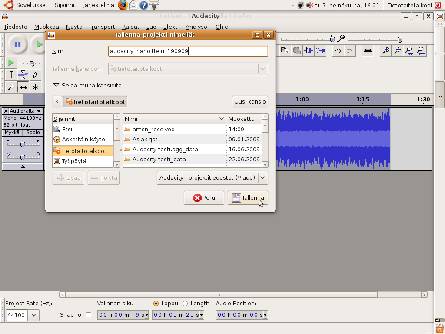Open the Raidat menu
This screenshot has width=445, height=334.
pos(130,27)
